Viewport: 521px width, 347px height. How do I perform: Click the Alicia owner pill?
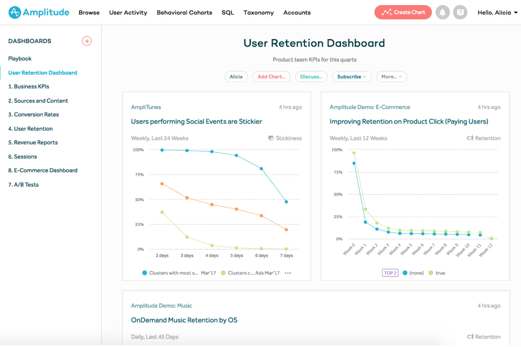(236, 77)
